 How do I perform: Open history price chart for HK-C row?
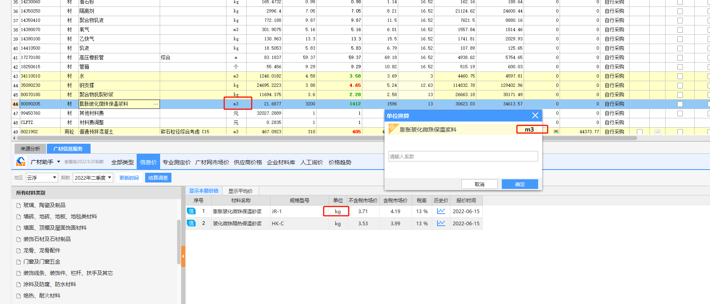441,223
